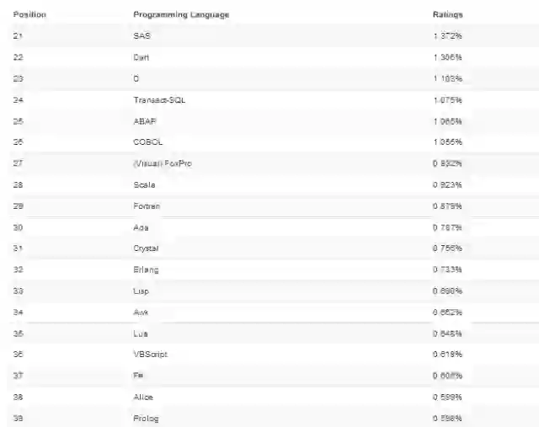Click the Lisp language name

[x=141, y=291]
